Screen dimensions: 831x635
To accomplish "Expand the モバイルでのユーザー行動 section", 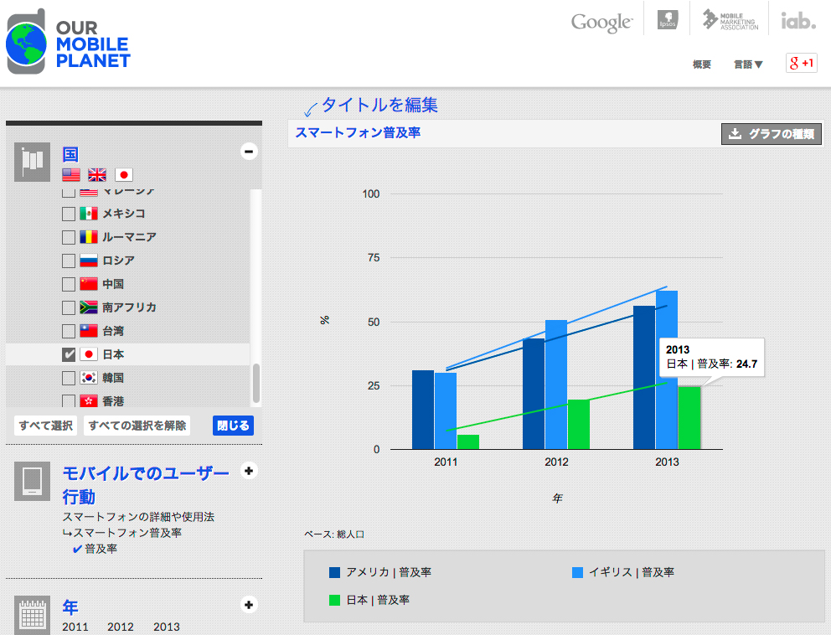I will click(x=249, y=471).
